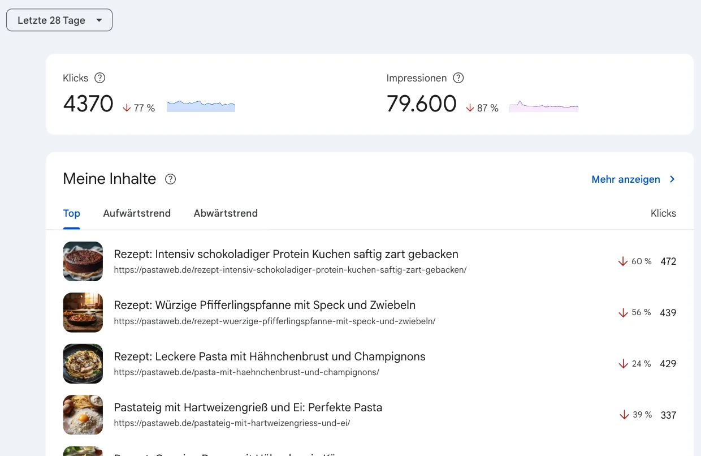The image size is (701, 456).
Task: Click the protein-kuchen-saftig-zart-gebacken URL
Action: (x=290, y=270)
